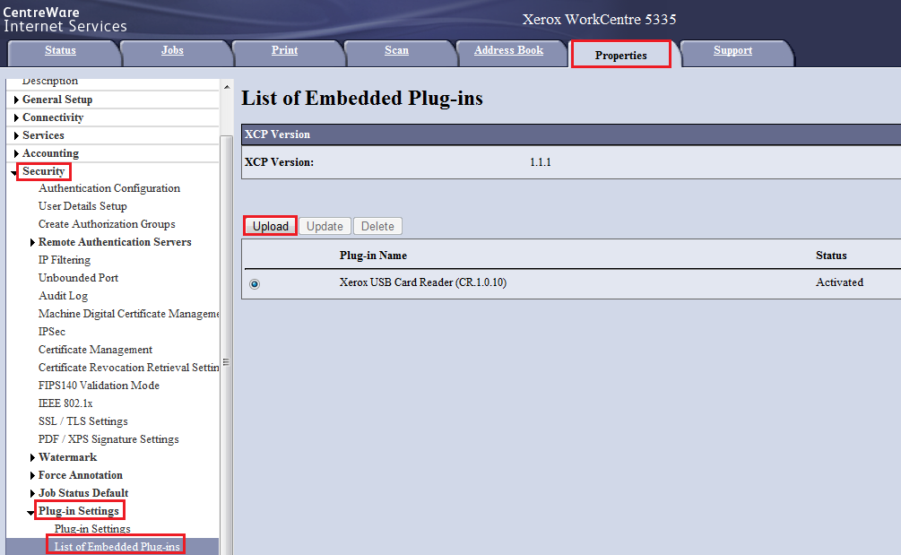Click the Upload button
Screen dimensions: 901x555
click(x=270, y=227)
